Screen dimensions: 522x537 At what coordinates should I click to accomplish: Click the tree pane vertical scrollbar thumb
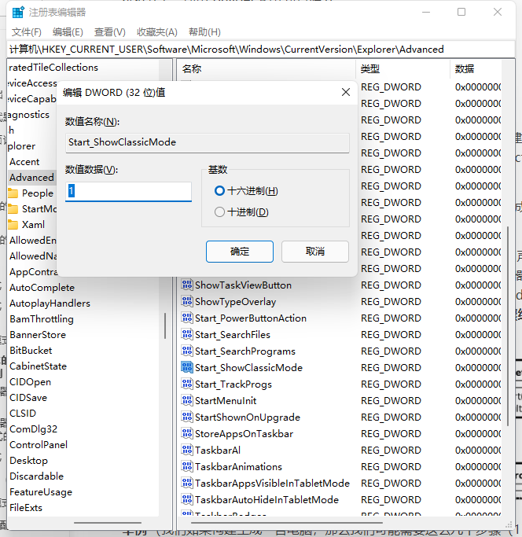(165, 326)
